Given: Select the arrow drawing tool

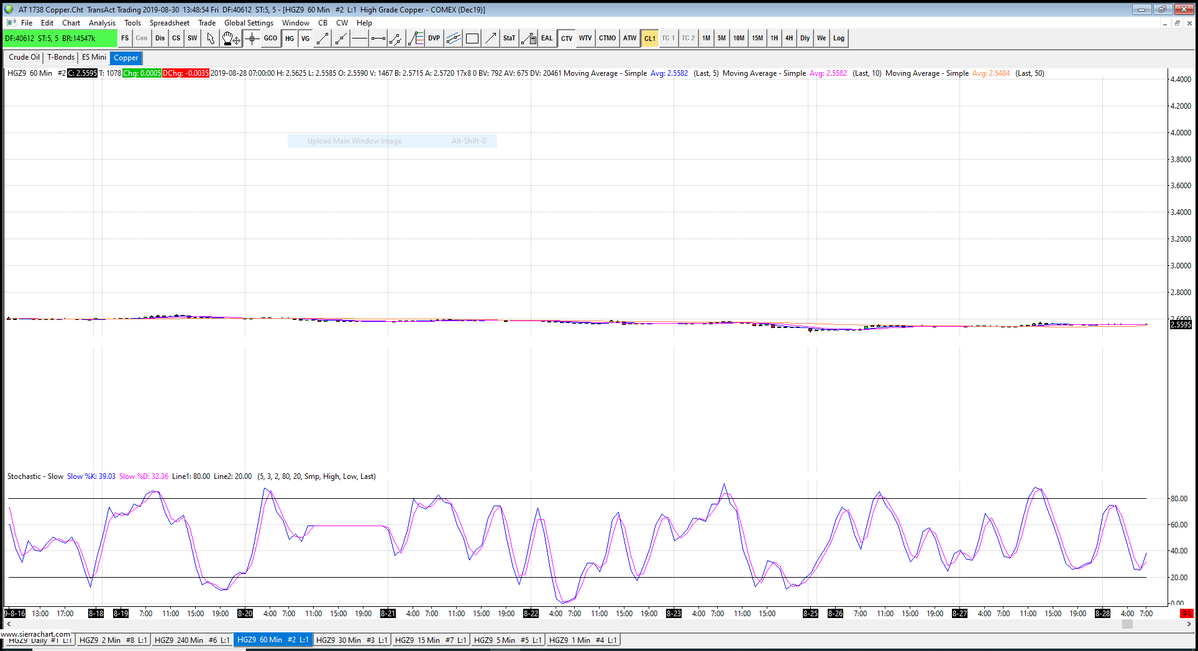Looking at the screenshot, I should [490, 39].
